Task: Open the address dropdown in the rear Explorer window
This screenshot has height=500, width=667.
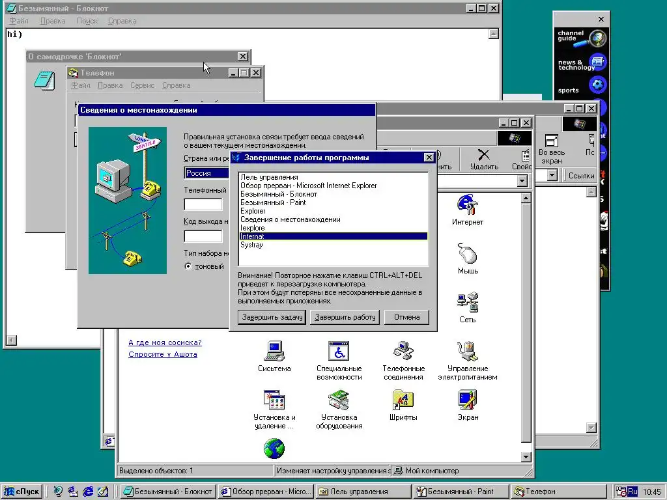Action: pos(552,174)
